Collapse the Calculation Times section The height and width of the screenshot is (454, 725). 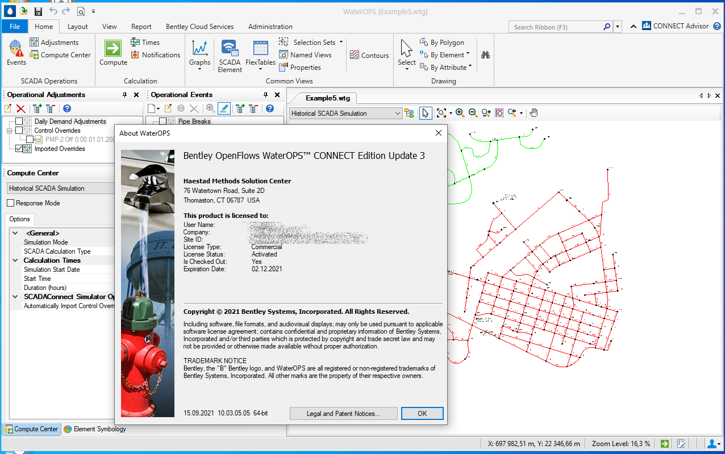click(x=15, y=260)
